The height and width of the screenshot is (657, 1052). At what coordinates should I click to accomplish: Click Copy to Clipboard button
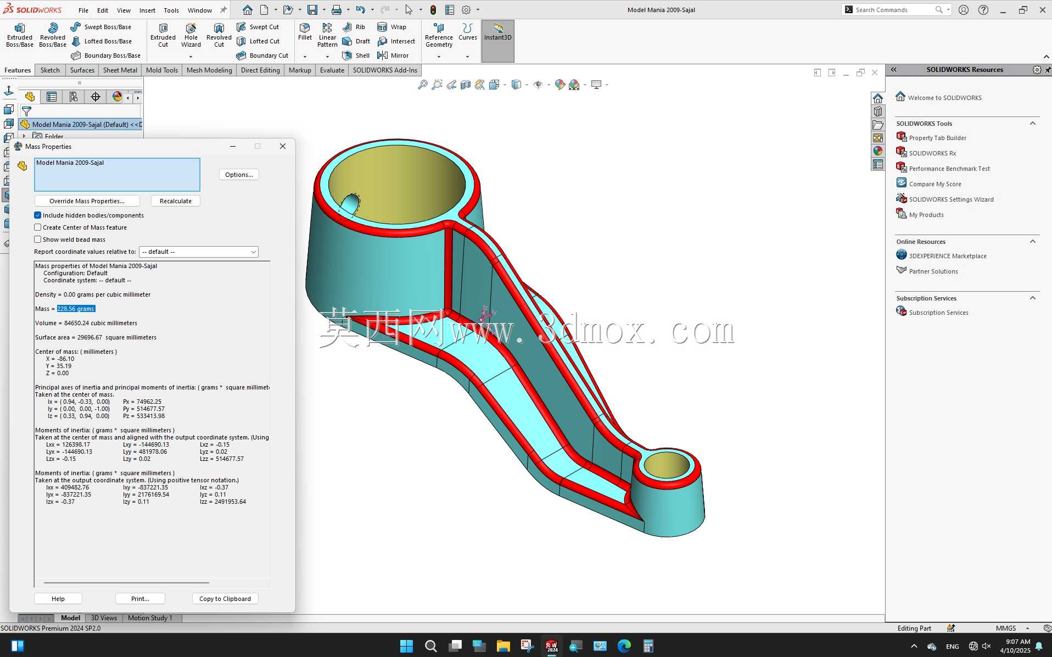(x=225, y=599)
